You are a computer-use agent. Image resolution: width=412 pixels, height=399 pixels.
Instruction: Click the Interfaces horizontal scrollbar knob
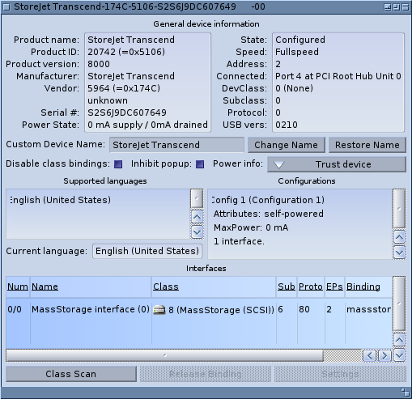pos(165,355)
